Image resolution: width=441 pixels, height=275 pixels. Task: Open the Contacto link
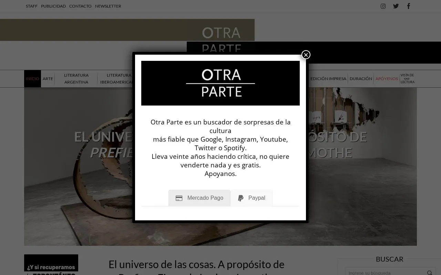point(80,6)
